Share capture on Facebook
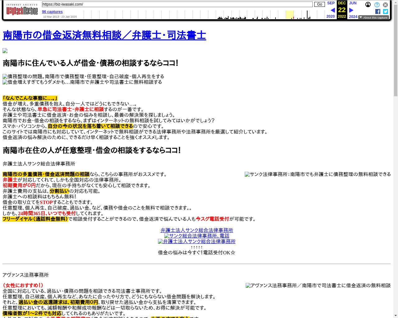Viewport: 398px width, 318px height. (378, 11)
